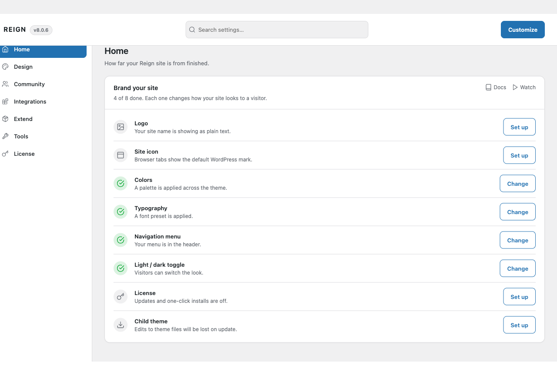Click the magnifier icon in search box
This screenshot has width=557, height=369.
click(x=192, y=30)
